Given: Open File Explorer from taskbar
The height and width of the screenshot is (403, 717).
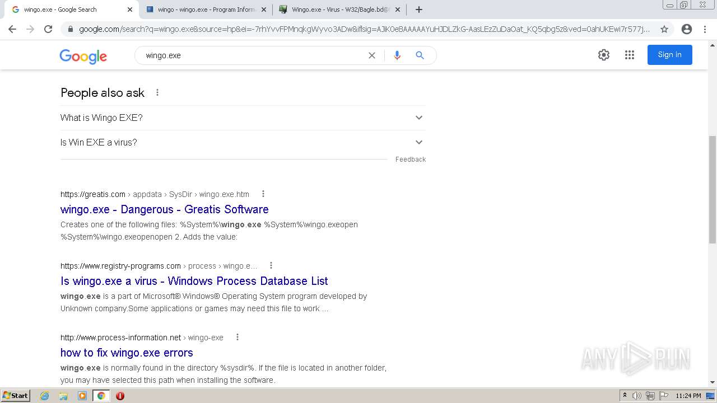Looking at the screenshot, I should (x=63, y=396).
